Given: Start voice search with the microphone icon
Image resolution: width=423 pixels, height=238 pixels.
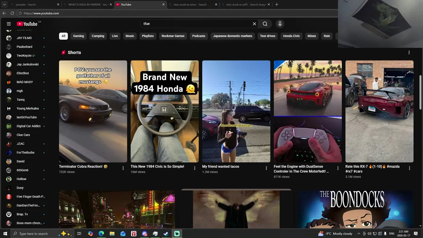Looking at the screenshot, I should (280, 24).
